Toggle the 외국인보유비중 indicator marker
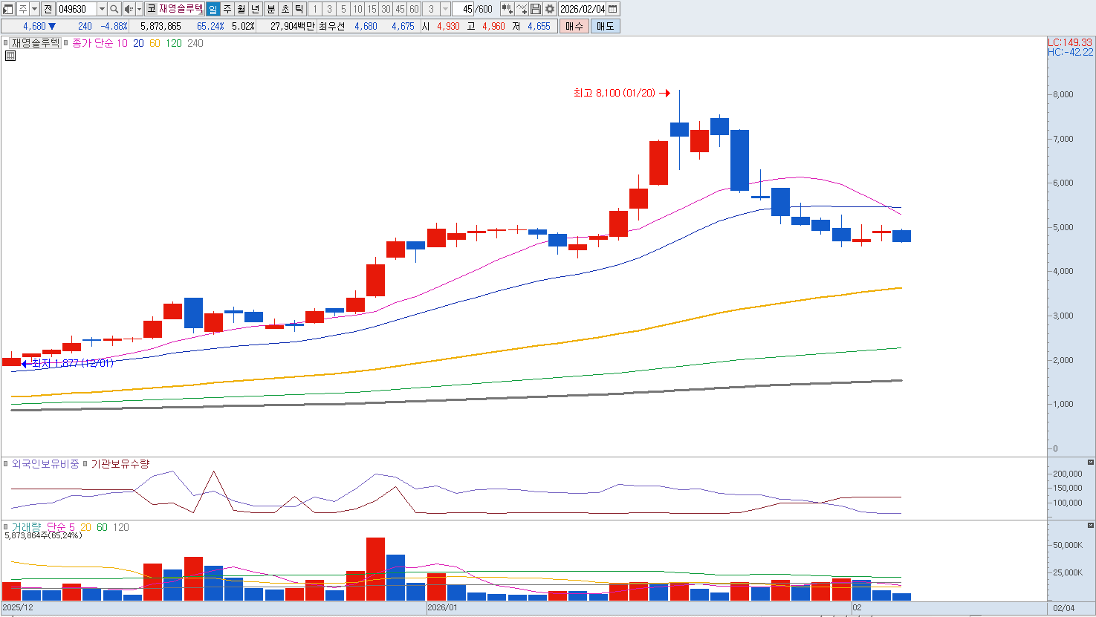This screenshot has height=617, width=1096. (x=7, y=464)
